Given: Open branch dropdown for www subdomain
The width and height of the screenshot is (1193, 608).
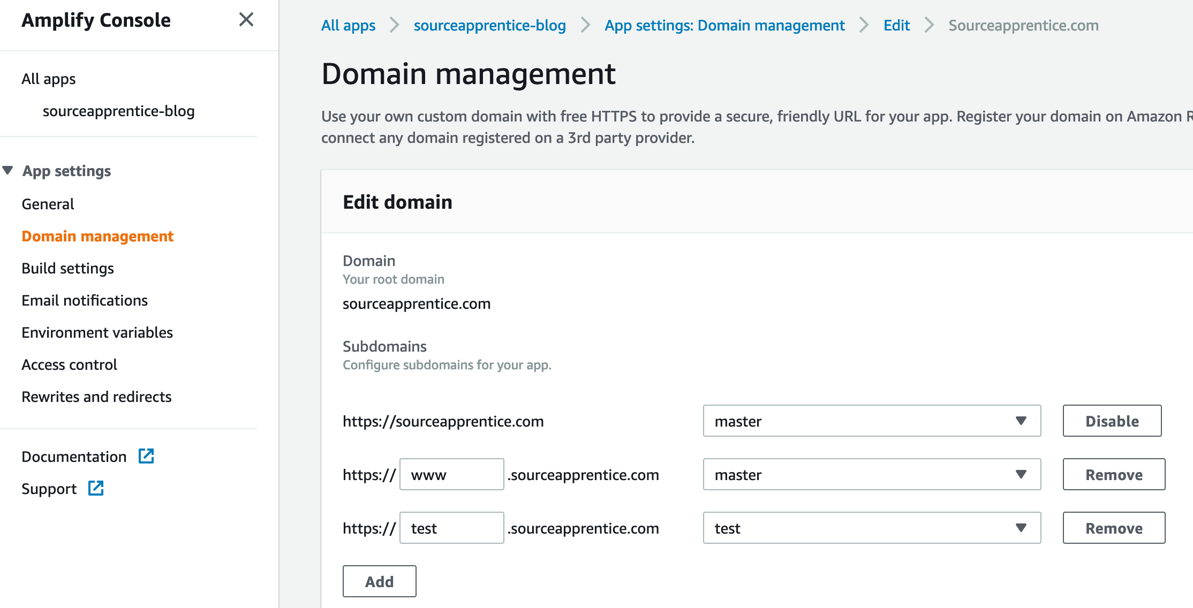Looking at the screenshot, I should click(872, 474).
